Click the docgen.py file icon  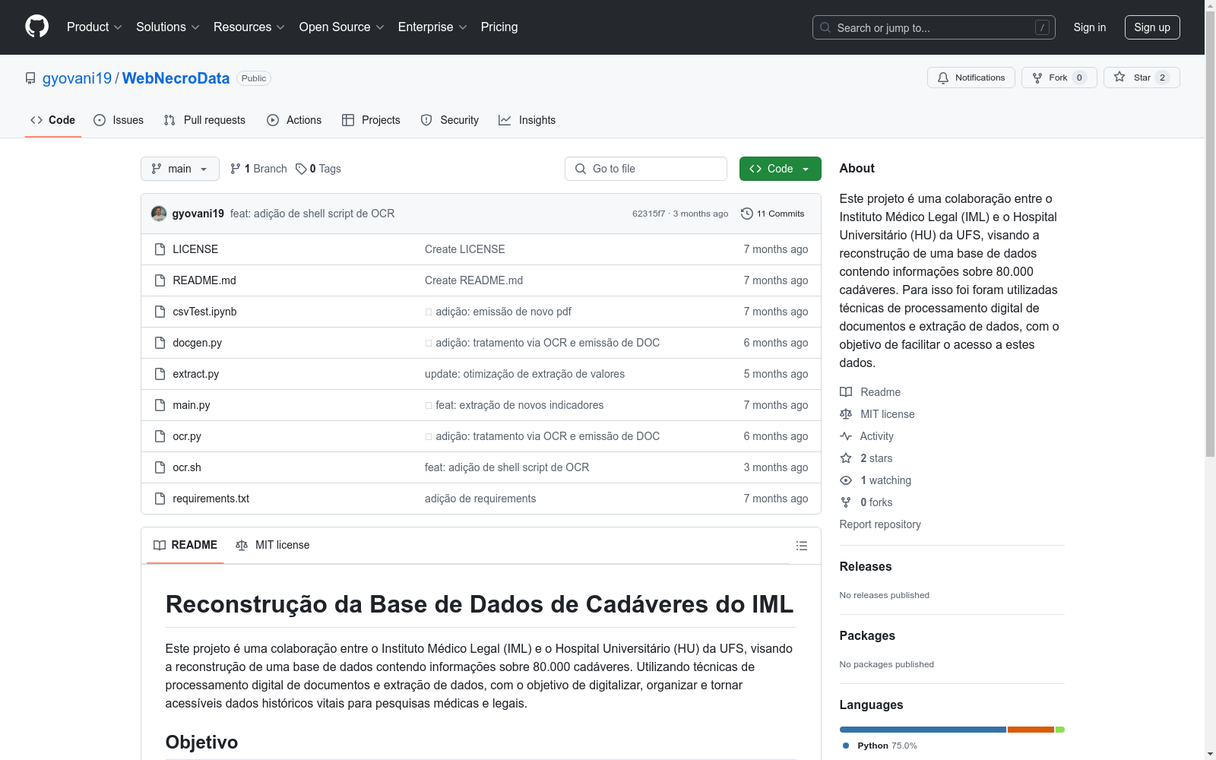pyautogui.click(x=160, y=343)
